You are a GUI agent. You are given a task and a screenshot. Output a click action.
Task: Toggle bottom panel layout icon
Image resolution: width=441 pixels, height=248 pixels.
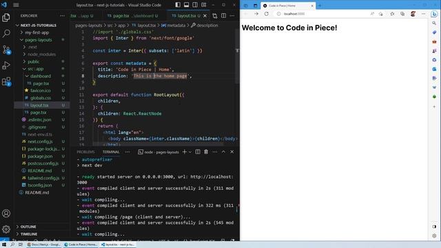[x=186, y=5]
